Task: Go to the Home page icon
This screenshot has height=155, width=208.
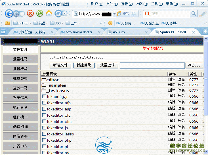Action: pos(49,13)
